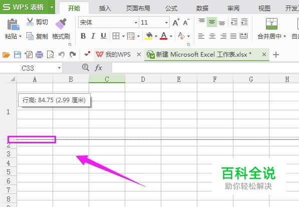Redo the last action
Image resolution: width=299 pixels, height=207 pixels.
(73, 55)
